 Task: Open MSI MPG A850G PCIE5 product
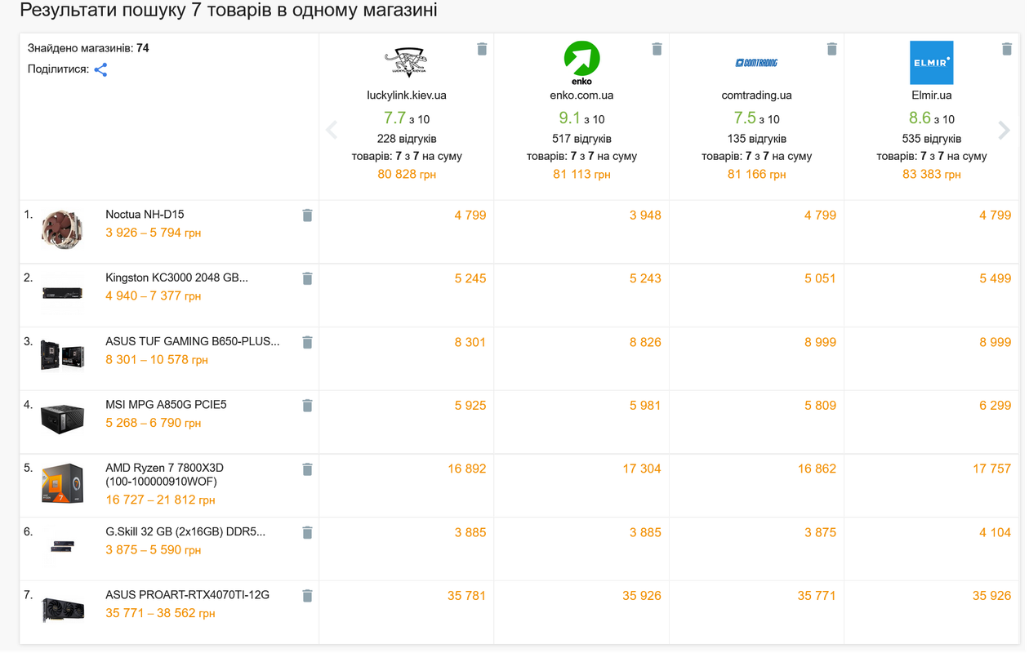click(x=166, y=404)
